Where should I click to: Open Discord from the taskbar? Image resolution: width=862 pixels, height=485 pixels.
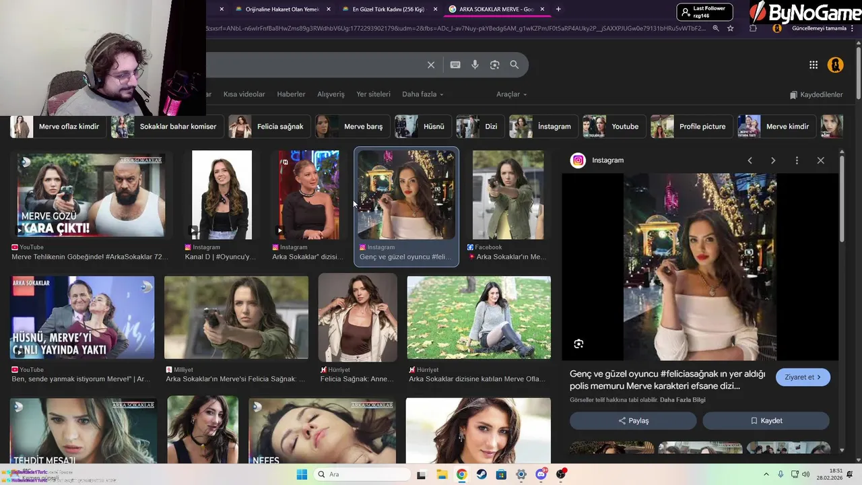pos(541,474)
